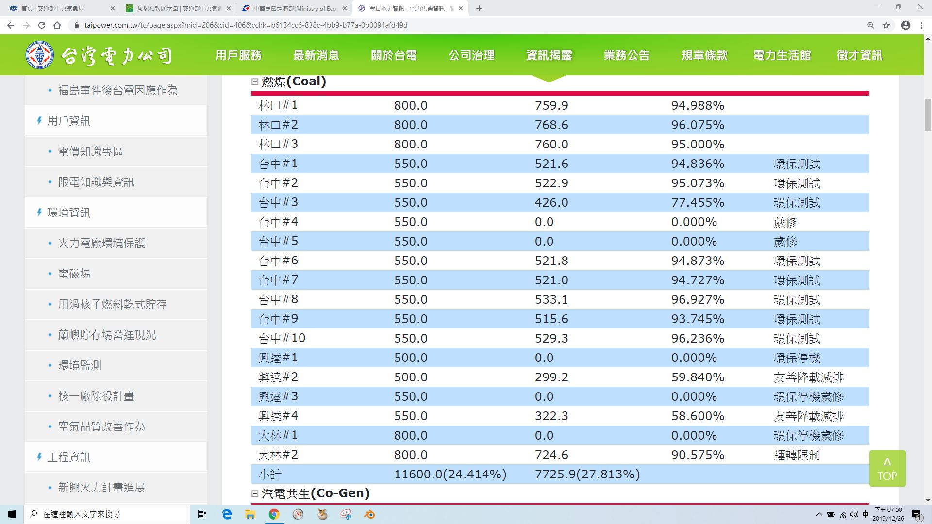This screenshot has height=524, width=932.
Task: Open Task View on the taskbar
Action: coord(202,514)
